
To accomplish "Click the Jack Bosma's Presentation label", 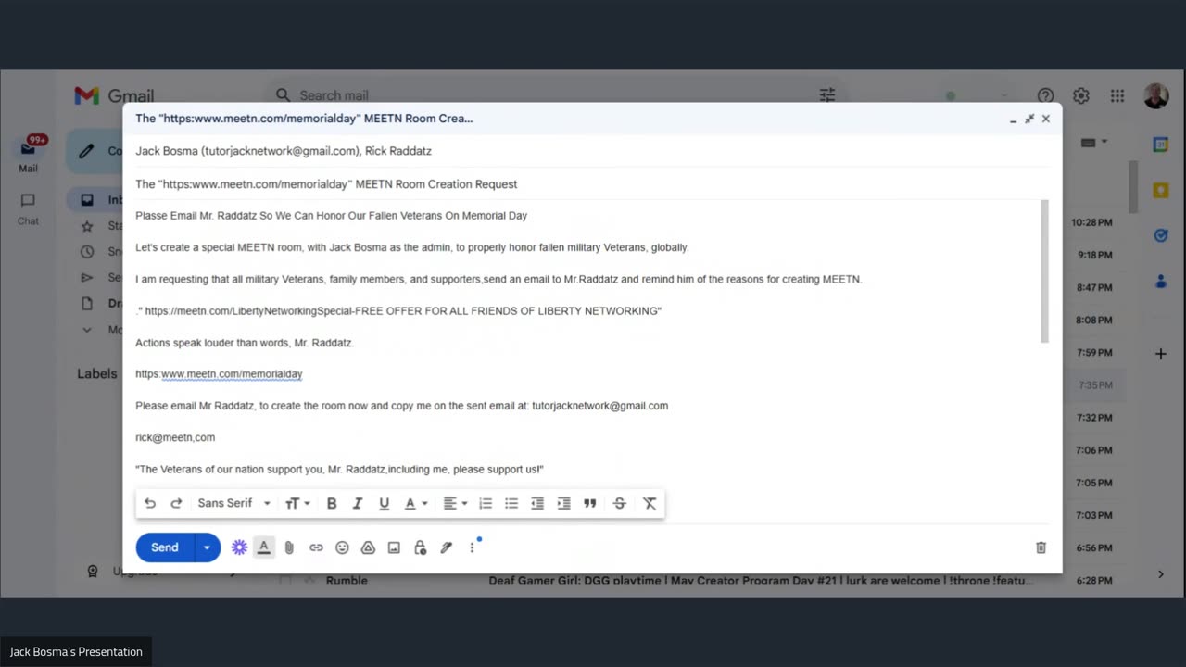I will pyautogui.click(x=76, y=652).
